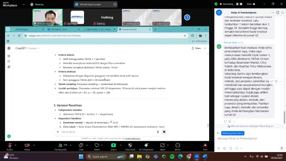Stop ChatGPT response generation
The width and height of the screenshot is (286, 161).
[x=164, y=132]
